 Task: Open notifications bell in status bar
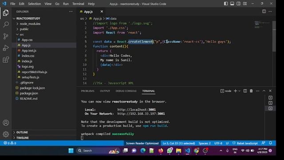(270, 143)
